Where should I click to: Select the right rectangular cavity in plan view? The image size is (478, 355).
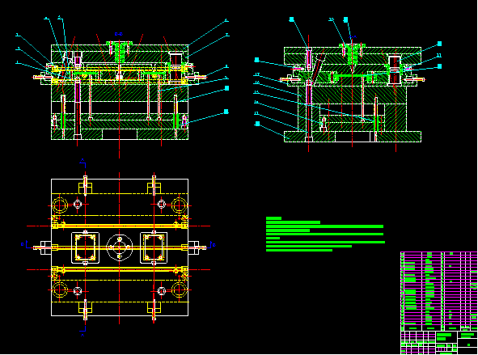(154, 247)
